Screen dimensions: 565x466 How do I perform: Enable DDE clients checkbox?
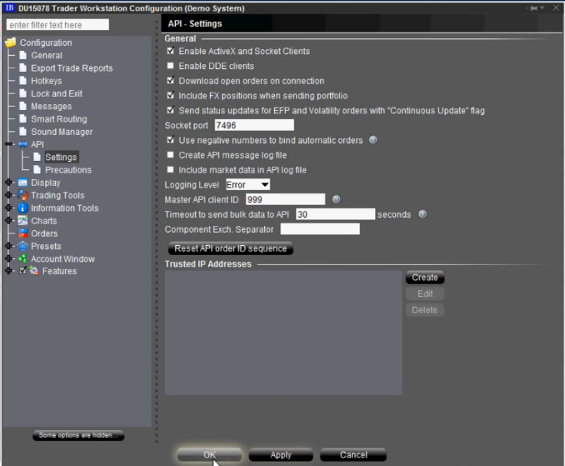[x=171, y=66]
